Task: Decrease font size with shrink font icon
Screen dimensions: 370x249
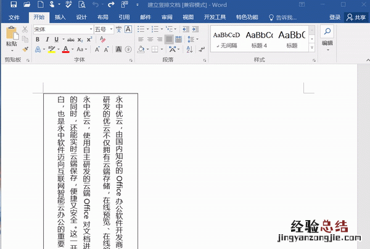Action: click(107, 49)
